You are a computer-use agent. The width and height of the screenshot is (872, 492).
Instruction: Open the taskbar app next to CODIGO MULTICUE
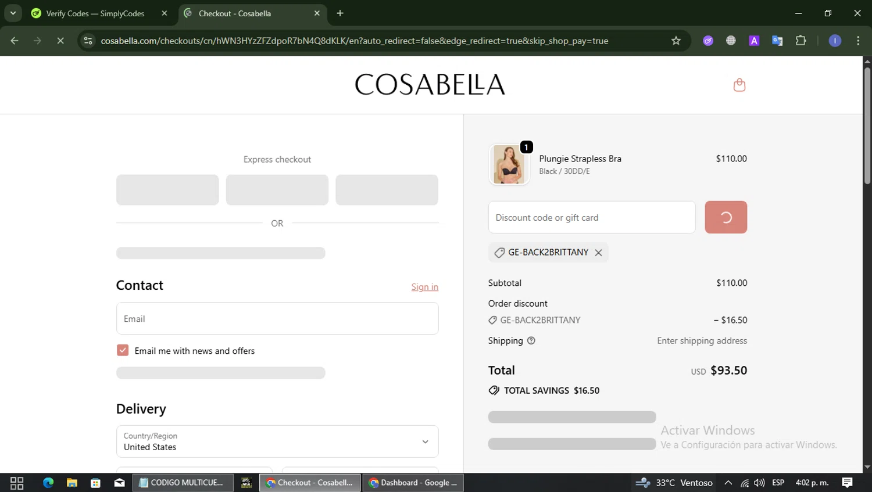246,483
